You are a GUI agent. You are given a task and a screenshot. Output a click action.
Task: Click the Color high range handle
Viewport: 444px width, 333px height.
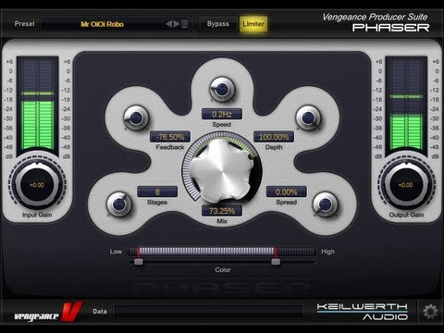276,262
